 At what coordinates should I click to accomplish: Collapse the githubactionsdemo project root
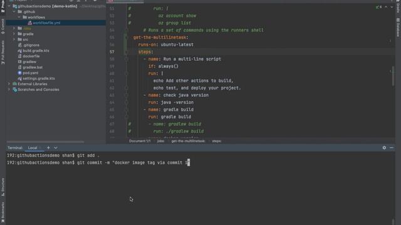coord(9,6)
